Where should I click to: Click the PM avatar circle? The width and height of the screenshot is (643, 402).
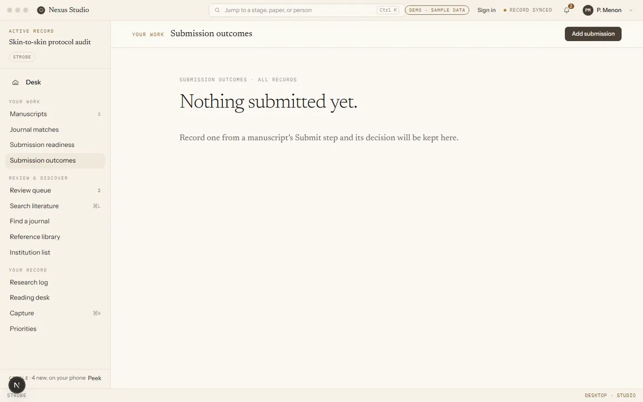[x=588, y=10]
